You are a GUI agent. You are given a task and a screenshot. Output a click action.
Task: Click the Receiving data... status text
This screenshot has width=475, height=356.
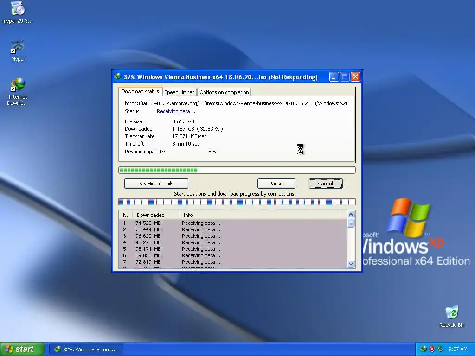(x=176, y=111)
